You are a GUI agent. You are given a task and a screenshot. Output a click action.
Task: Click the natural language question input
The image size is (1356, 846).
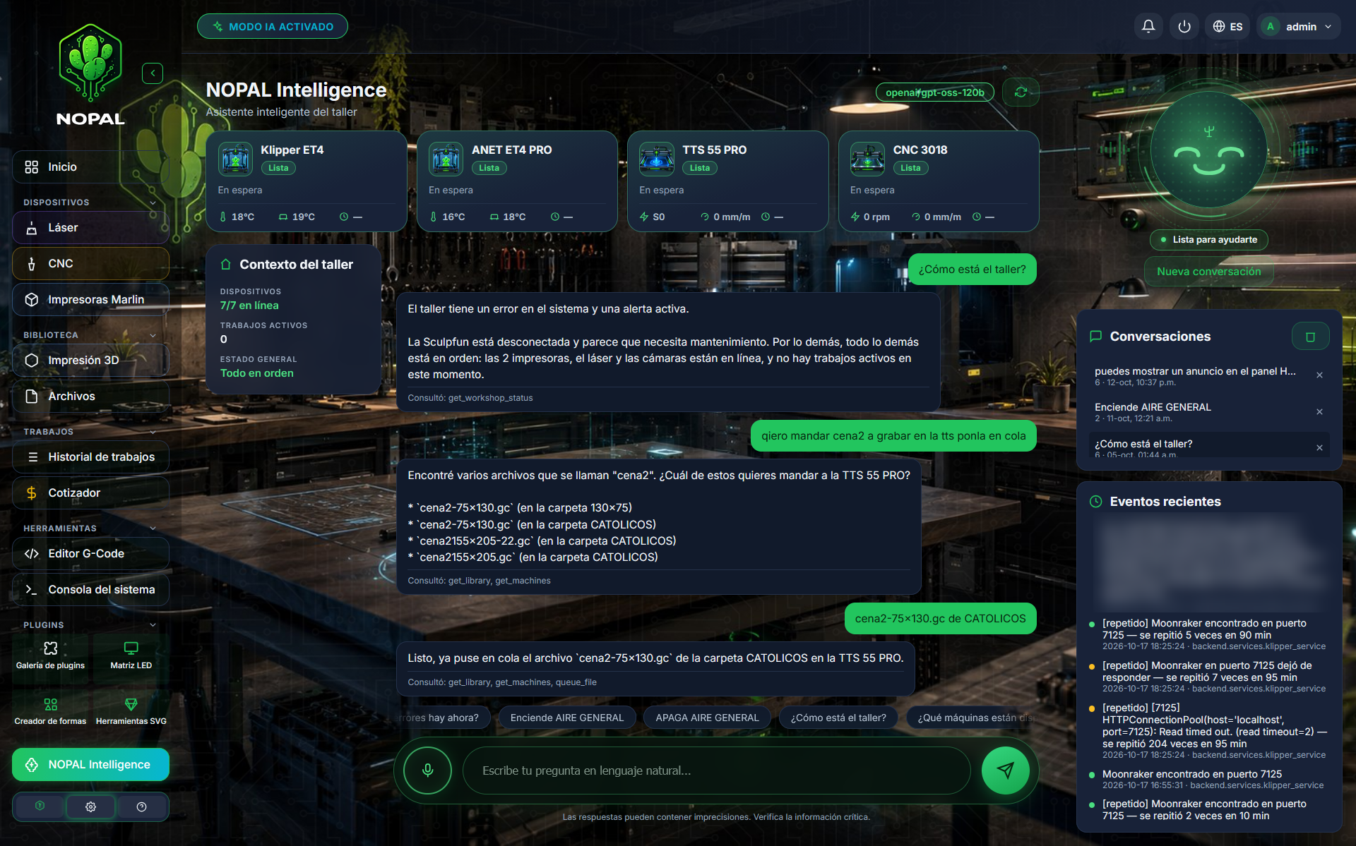coord(716,771)
